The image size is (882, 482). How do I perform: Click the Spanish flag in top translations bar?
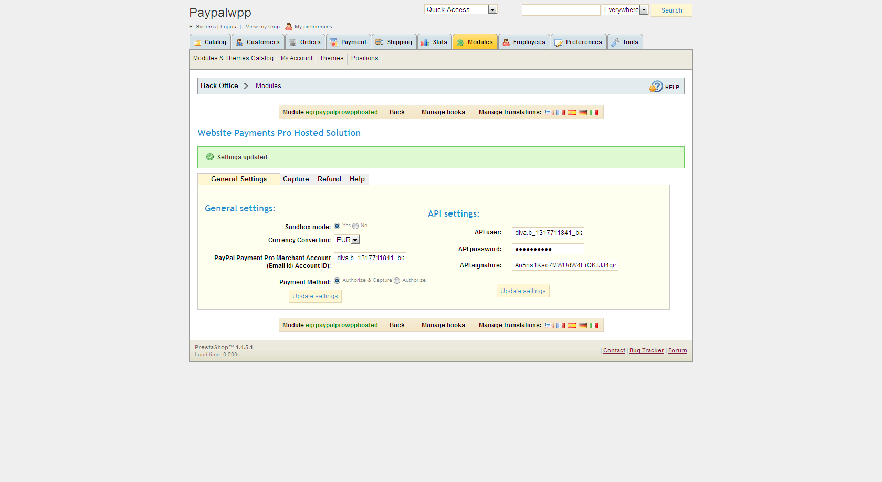[572, 112]
